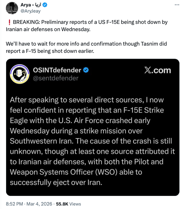Click "successfully eject over Iran" line in image
The image size is (184, 209).
pos(56,182)
